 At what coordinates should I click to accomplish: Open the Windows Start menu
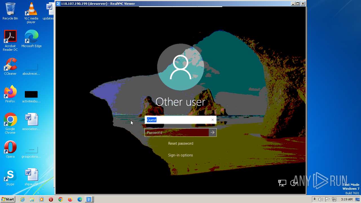point(8,199)
